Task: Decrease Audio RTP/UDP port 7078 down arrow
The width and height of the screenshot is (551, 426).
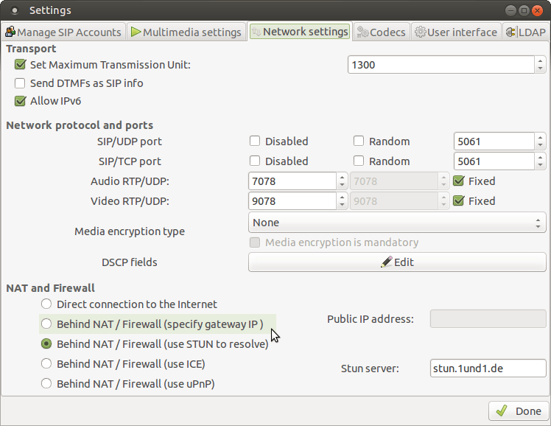Action: tap(342, 185)
